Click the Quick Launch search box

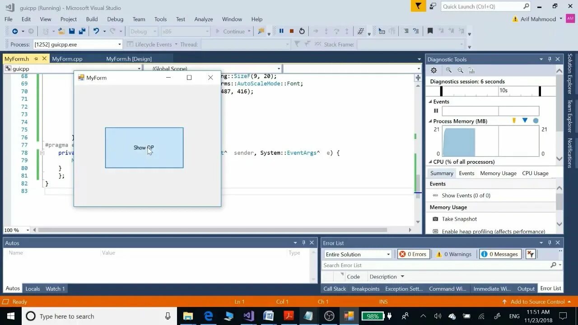[486, 6]
